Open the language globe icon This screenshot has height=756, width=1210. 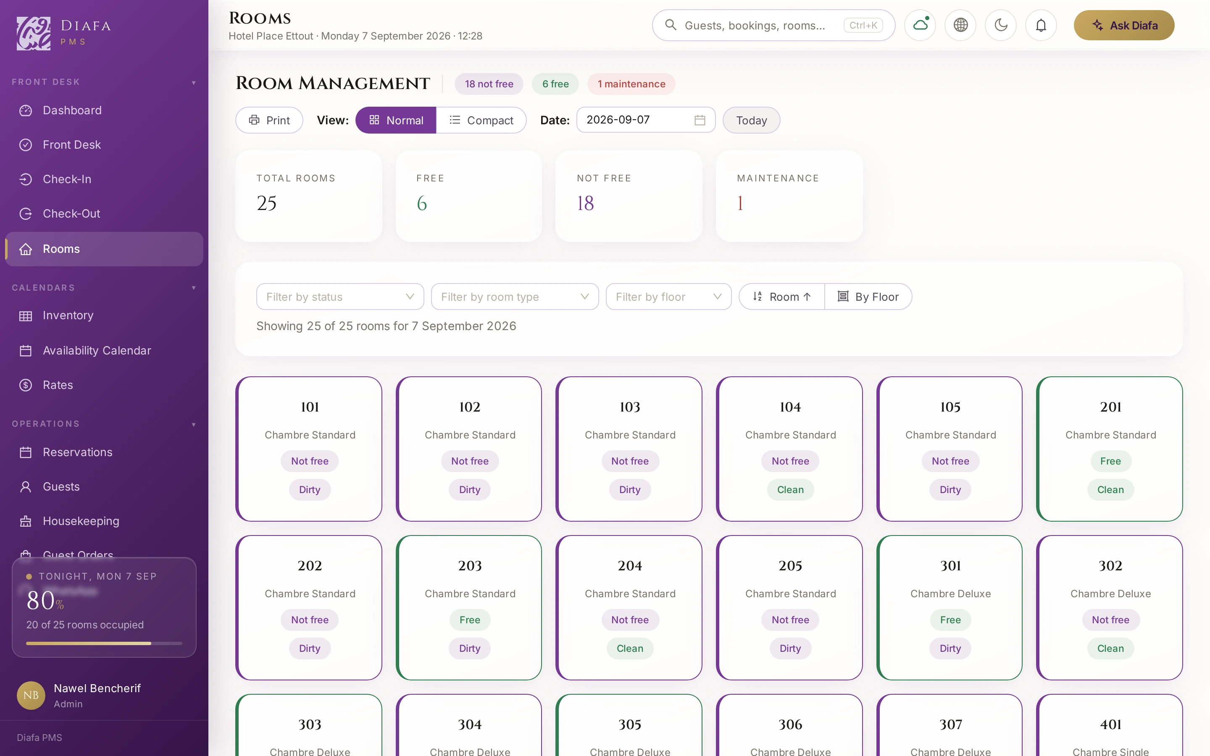point(960,25)
